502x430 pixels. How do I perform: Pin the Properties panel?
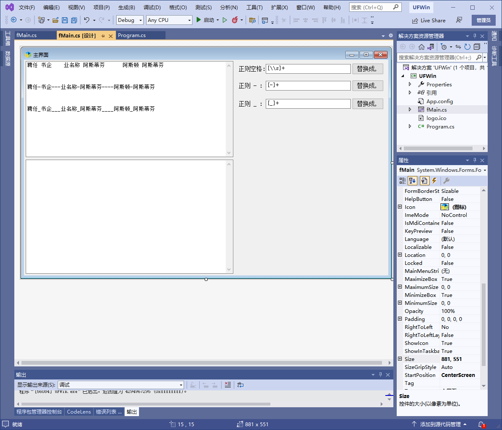(x=475, y=160)
